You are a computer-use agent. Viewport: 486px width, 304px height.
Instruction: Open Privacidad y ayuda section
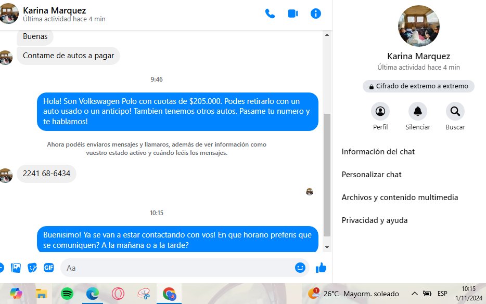pyautogui.click(x=375, y=220)
